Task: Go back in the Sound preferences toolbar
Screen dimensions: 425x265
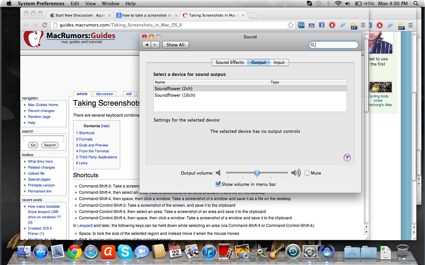Action: pos(146,45)
